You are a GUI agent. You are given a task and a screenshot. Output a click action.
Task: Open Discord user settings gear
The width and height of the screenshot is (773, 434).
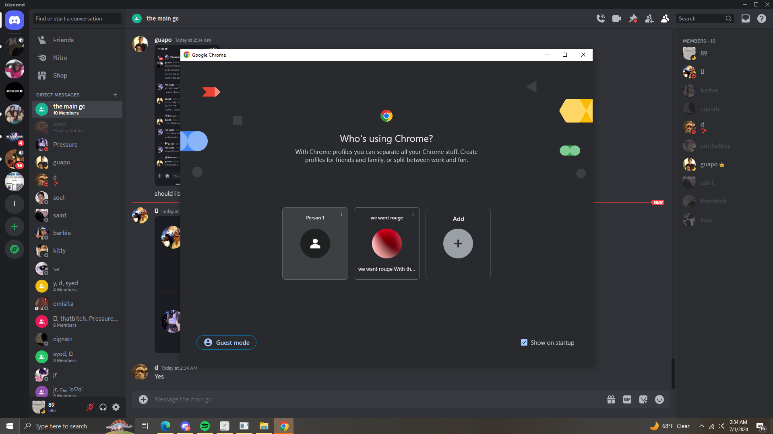(116, 407)
